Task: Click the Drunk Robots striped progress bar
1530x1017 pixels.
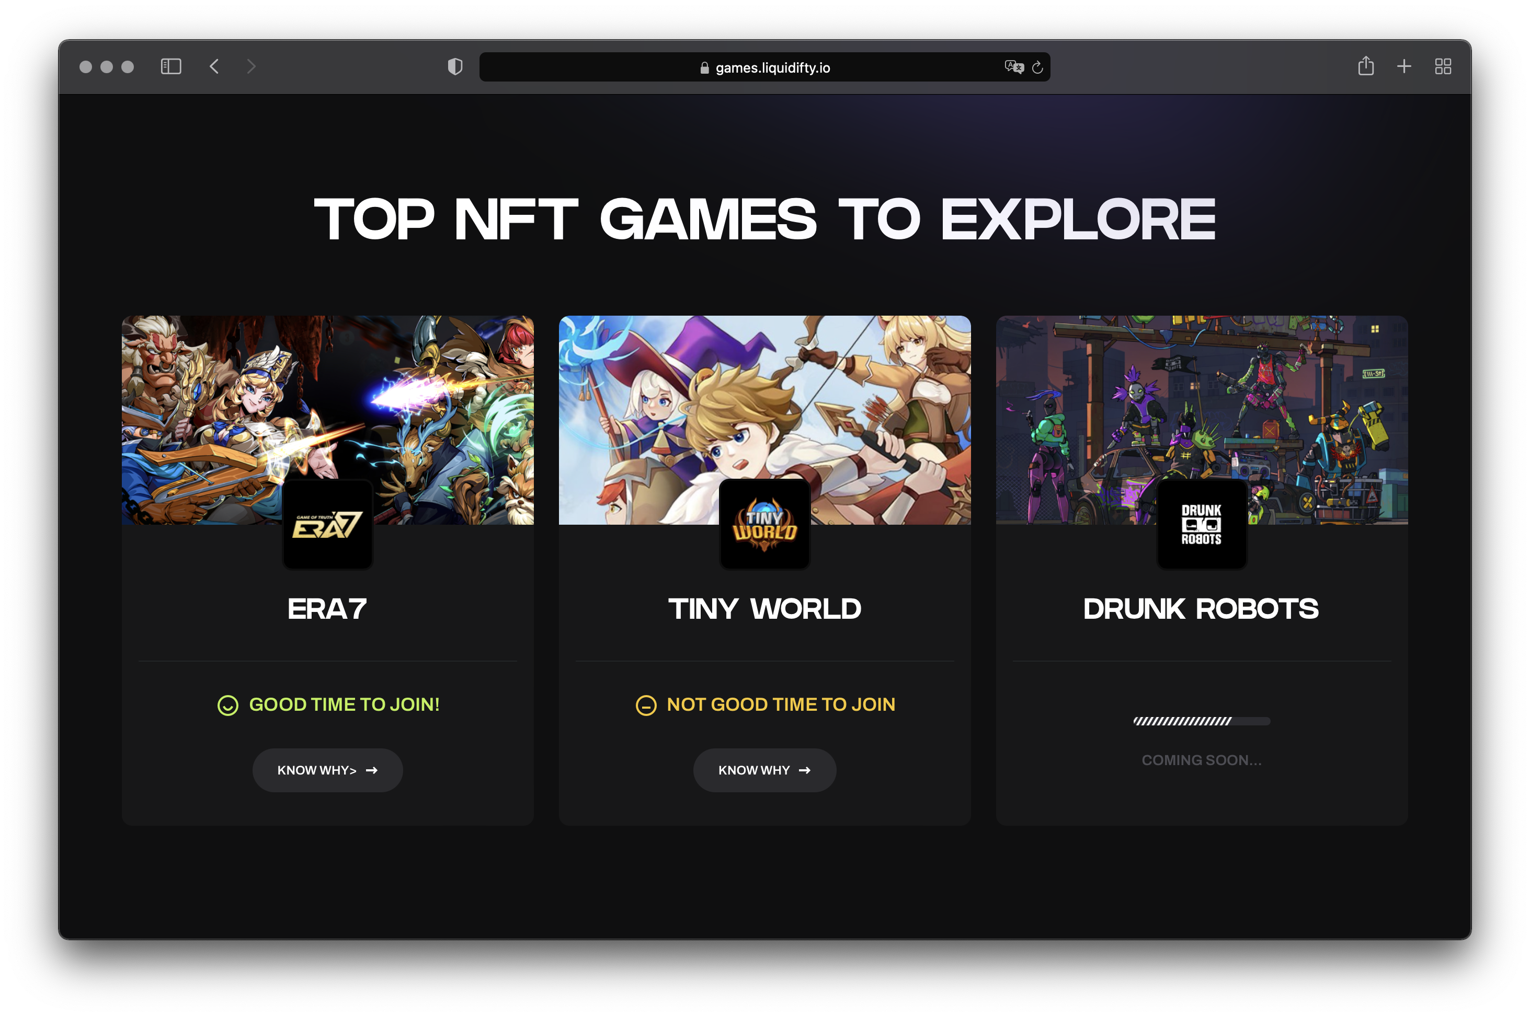Action: point(1201,721)
